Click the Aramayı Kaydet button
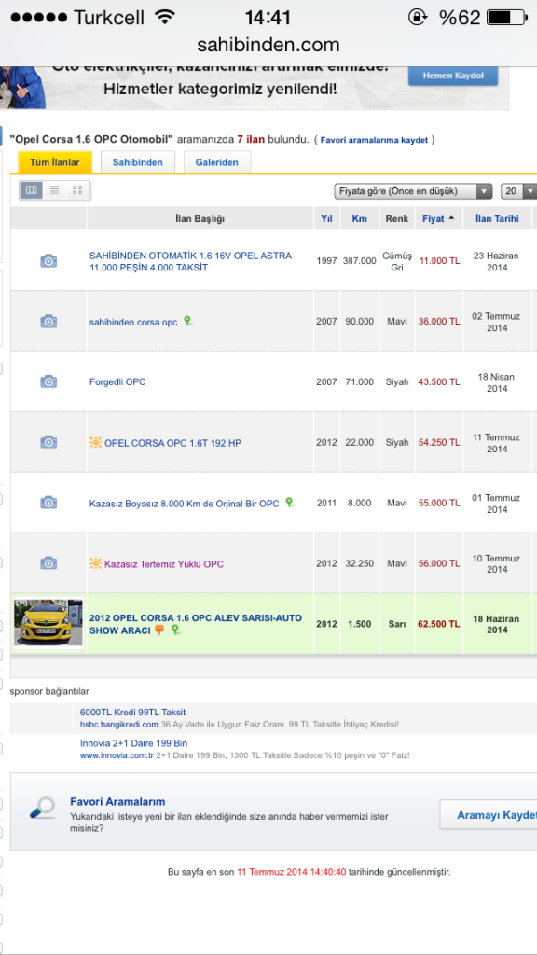 [x=489, y=815]
